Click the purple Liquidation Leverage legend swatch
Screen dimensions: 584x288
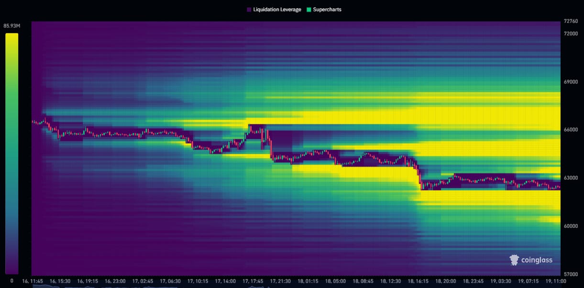pos(249,10)
